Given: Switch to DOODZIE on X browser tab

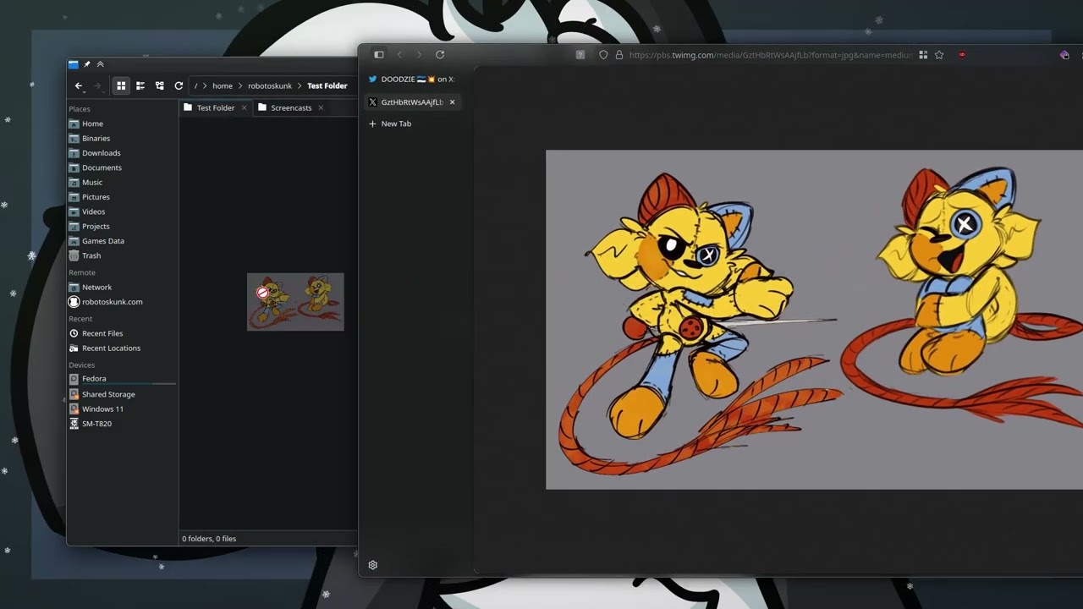Looking at the screenshot, I should (412, 80).
